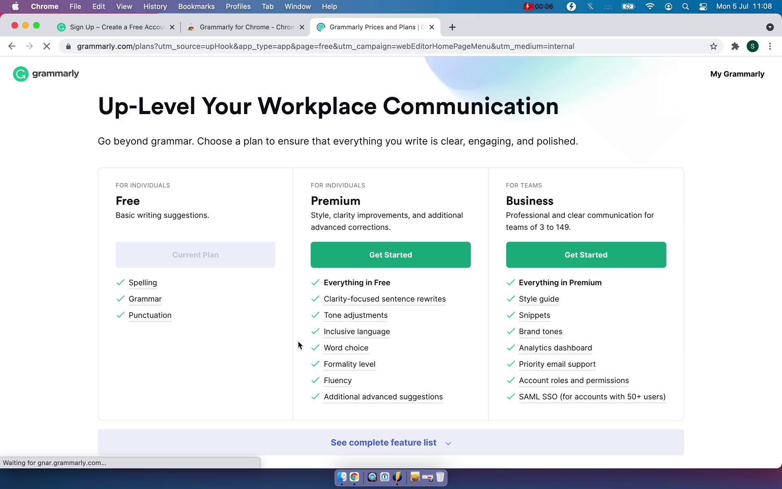
Task: Expand See complete feature list
Action: click(x=391, y=443)
